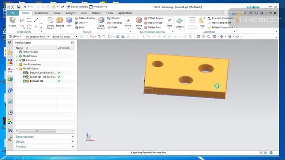
Task: Click the Draft button
Action: (x=112, y=28)
